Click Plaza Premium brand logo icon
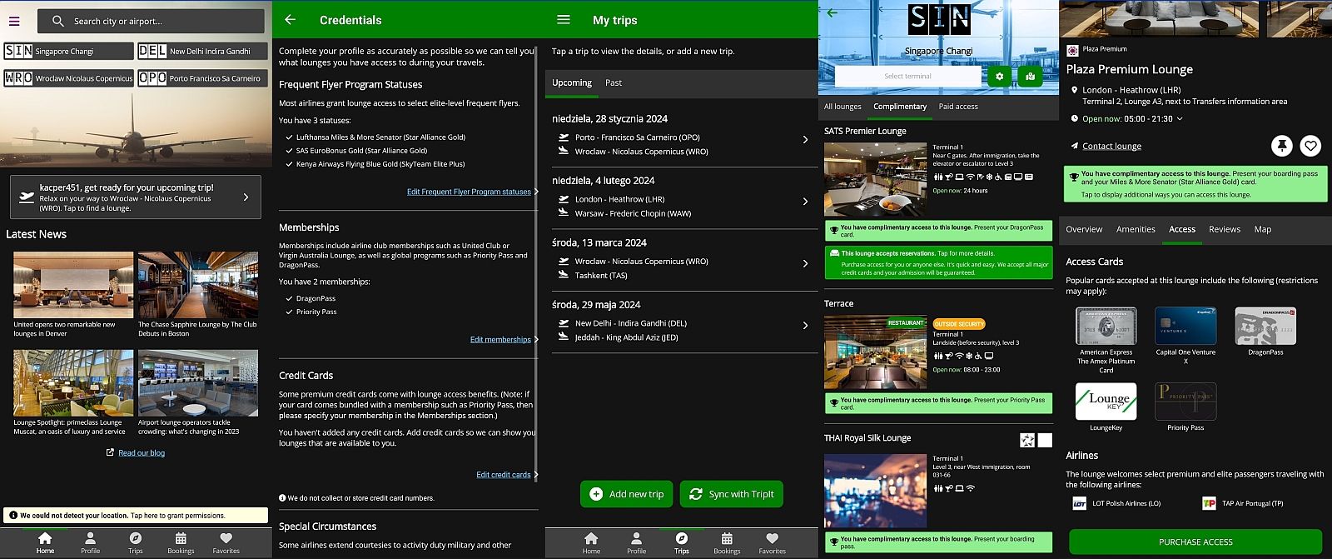1332x559 pixels. coord(1072,49)
